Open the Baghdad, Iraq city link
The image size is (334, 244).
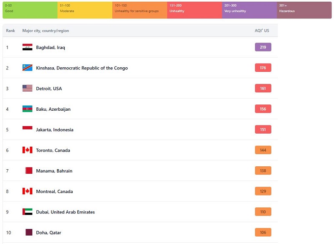coord(51,48)
